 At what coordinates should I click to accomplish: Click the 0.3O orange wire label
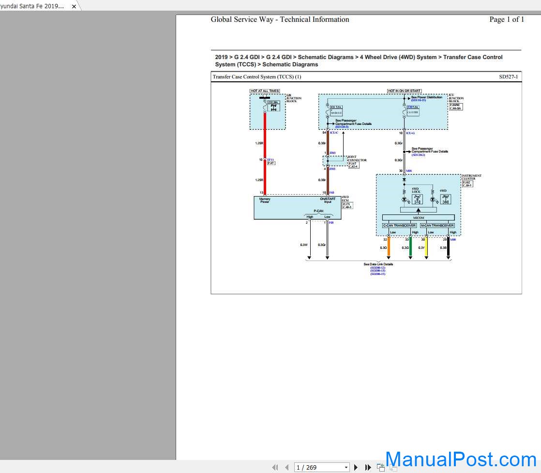tap(383, 247)
